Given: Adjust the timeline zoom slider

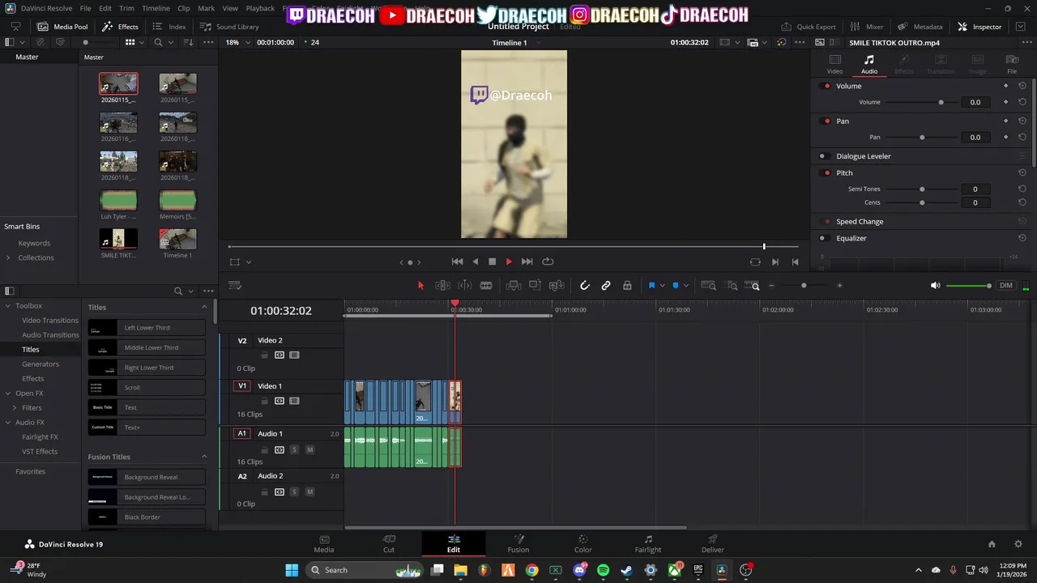Looking at the screenshot, I should coord(804,285).
